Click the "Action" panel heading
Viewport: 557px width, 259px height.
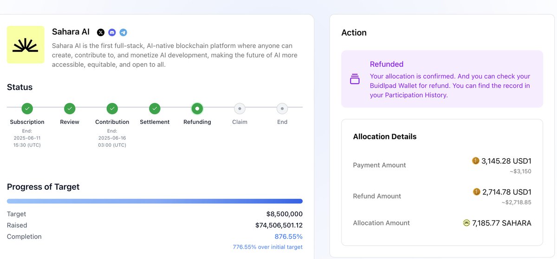click(354, 32)
